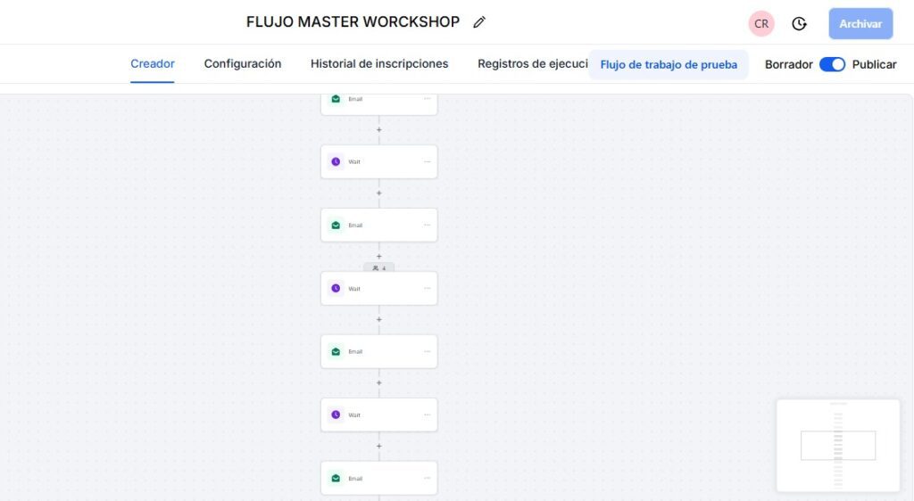This screenshot has width=914, height=501.
Task: Click the green envelope icon on the bottommost Email node
Action: pos(336,479)
